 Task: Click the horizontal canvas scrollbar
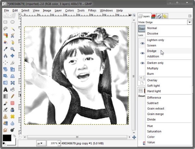[x=77, y=137]
